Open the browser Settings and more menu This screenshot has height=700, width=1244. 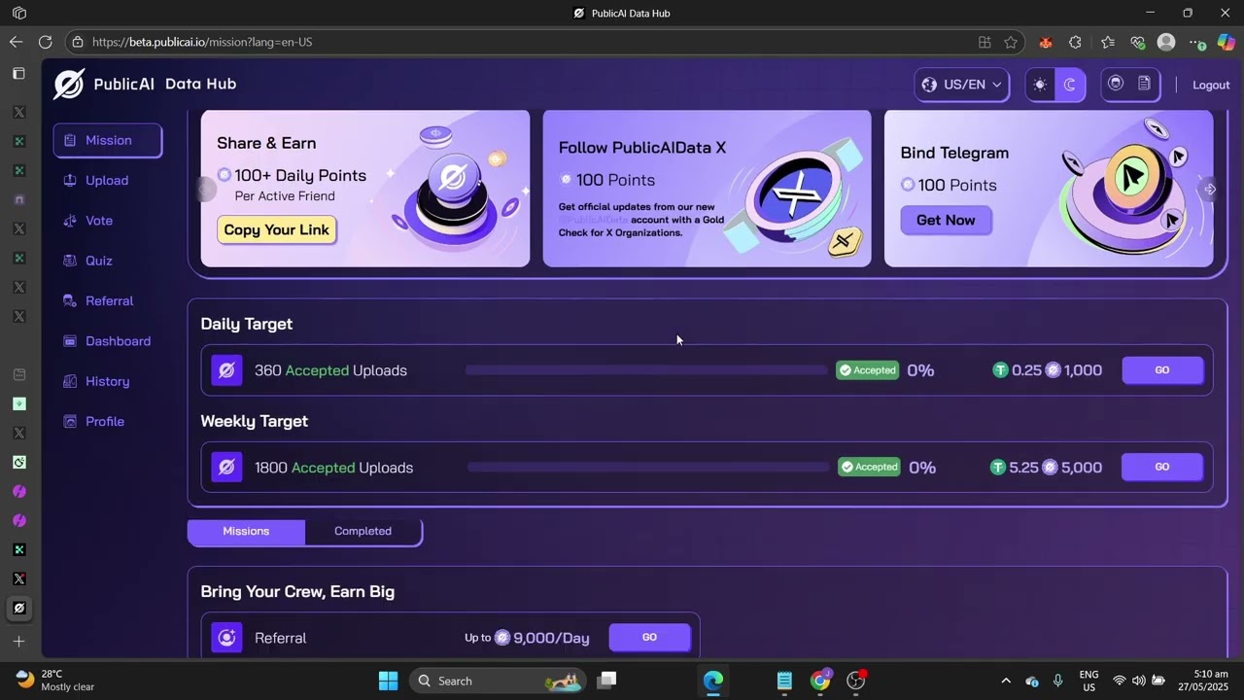[1197, 42]
